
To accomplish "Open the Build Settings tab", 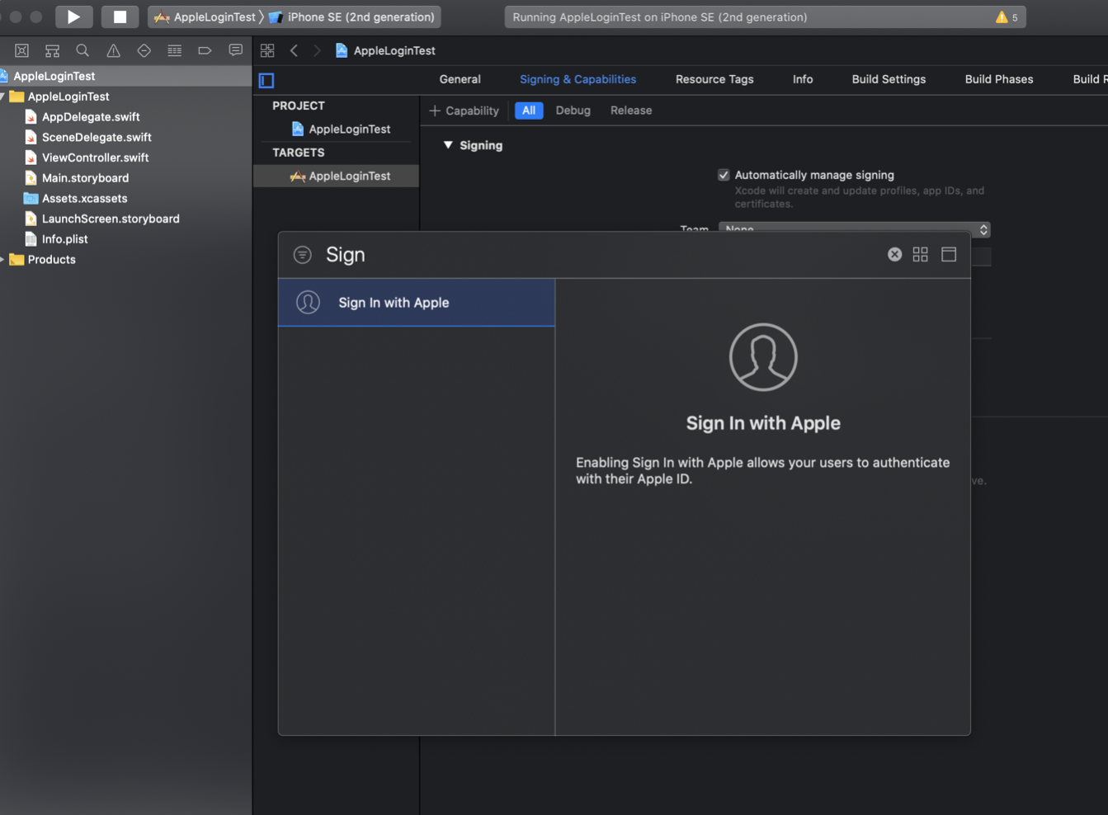I will tap(889, 79).
